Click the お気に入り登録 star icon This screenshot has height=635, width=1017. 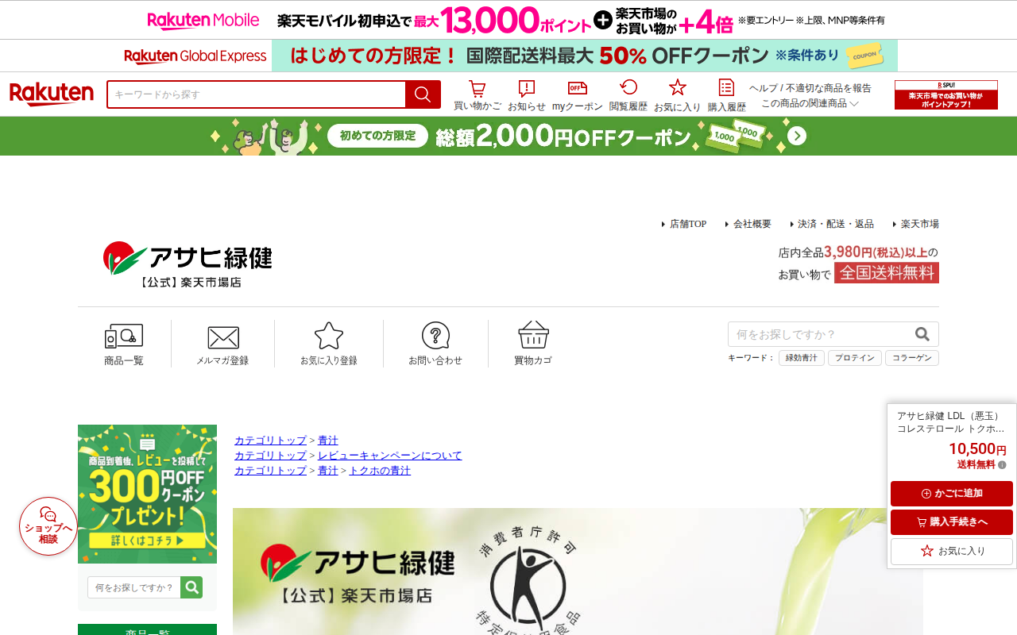(329, 344)
